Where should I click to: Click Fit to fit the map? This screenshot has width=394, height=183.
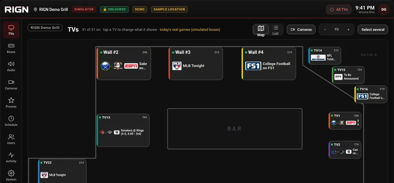(x=337, y=29)
